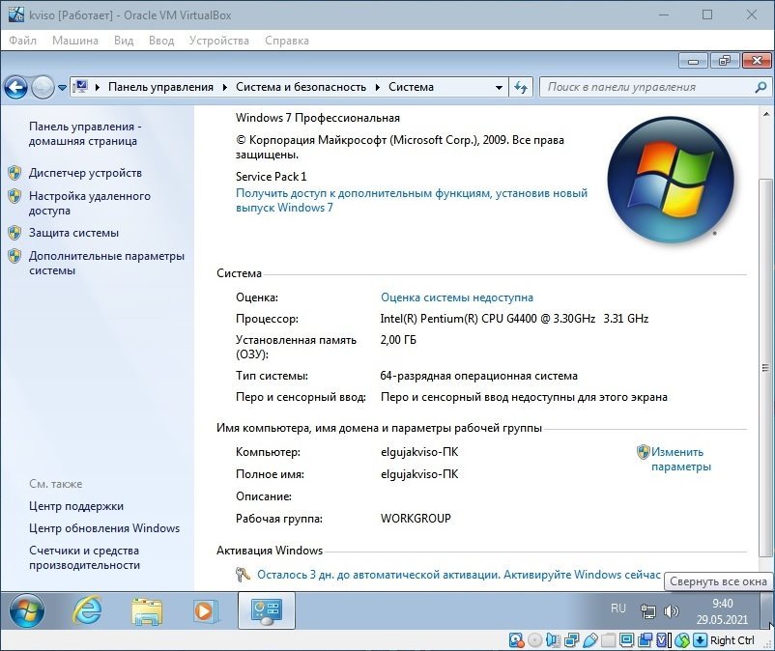Launch Windows Media Player from taskbar
Screen dimensions: 775x651
click(205, 610)
